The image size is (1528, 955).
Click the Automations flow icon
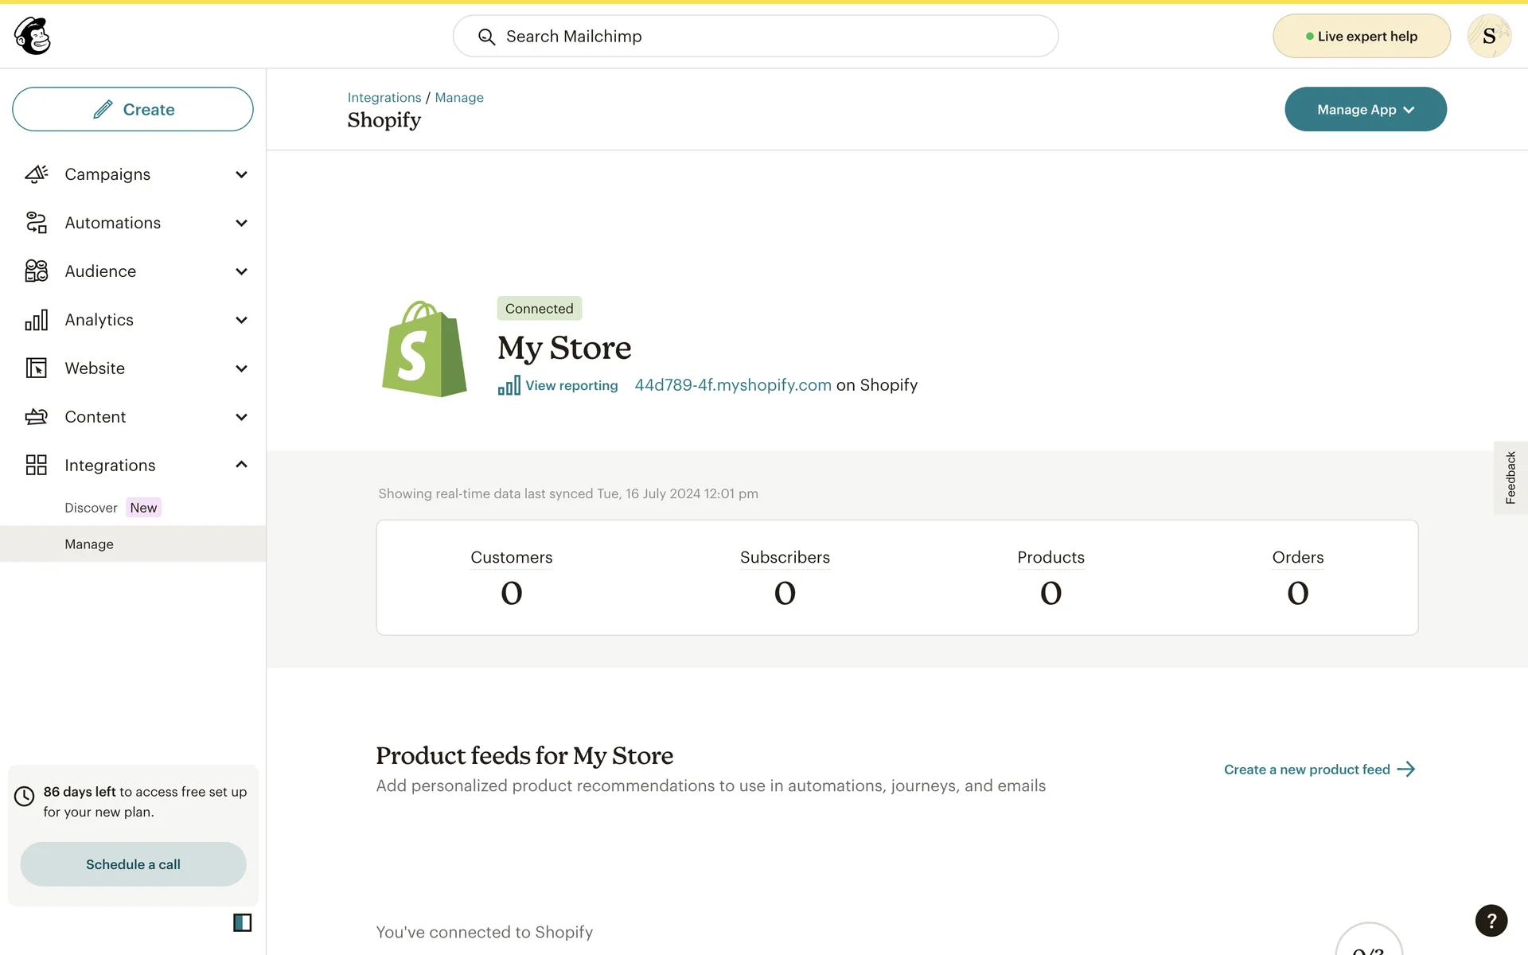click(x=37, y=223)
